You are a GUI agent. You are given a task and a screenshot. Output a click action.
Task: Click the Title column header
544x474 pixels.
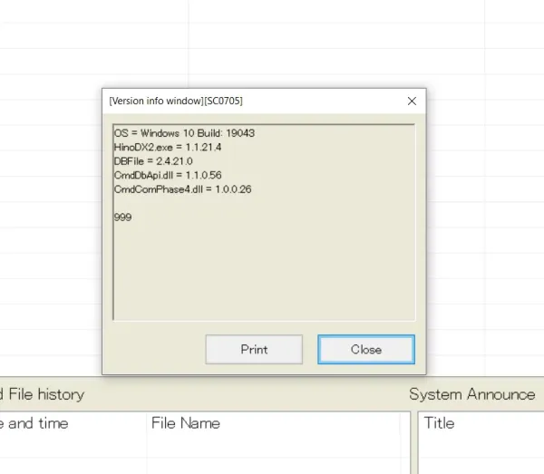point(440,423)
